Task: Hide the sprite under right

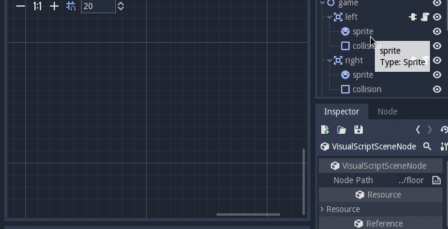Action: 437,75
